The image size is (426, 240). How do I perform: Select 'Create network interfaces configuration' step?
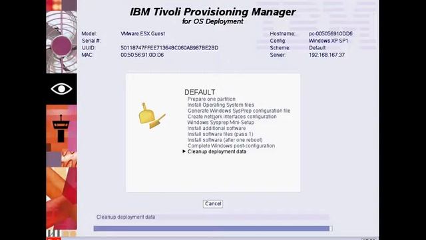click(x=232, y=117)
